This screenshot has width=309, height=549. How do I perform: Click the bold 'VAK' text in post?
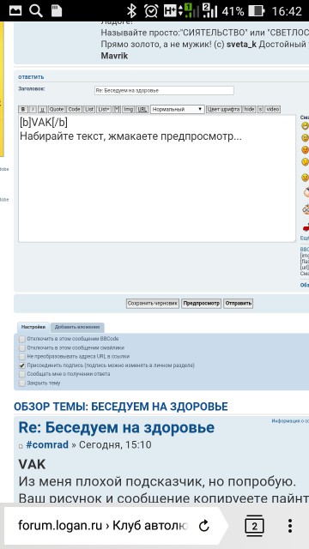click(x=32, y=465)
